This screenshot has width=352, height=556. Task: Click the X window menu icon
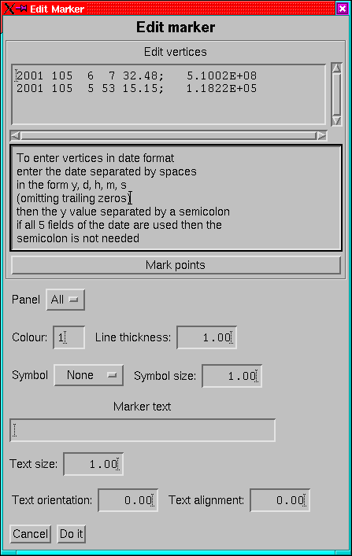point(9,9)
